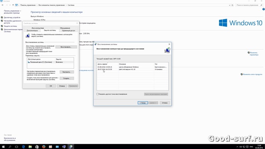This screenshot has height=149, width=265.
Task: Switch to 'Дополнительно' tab
Action: click(x=32, y=31)
